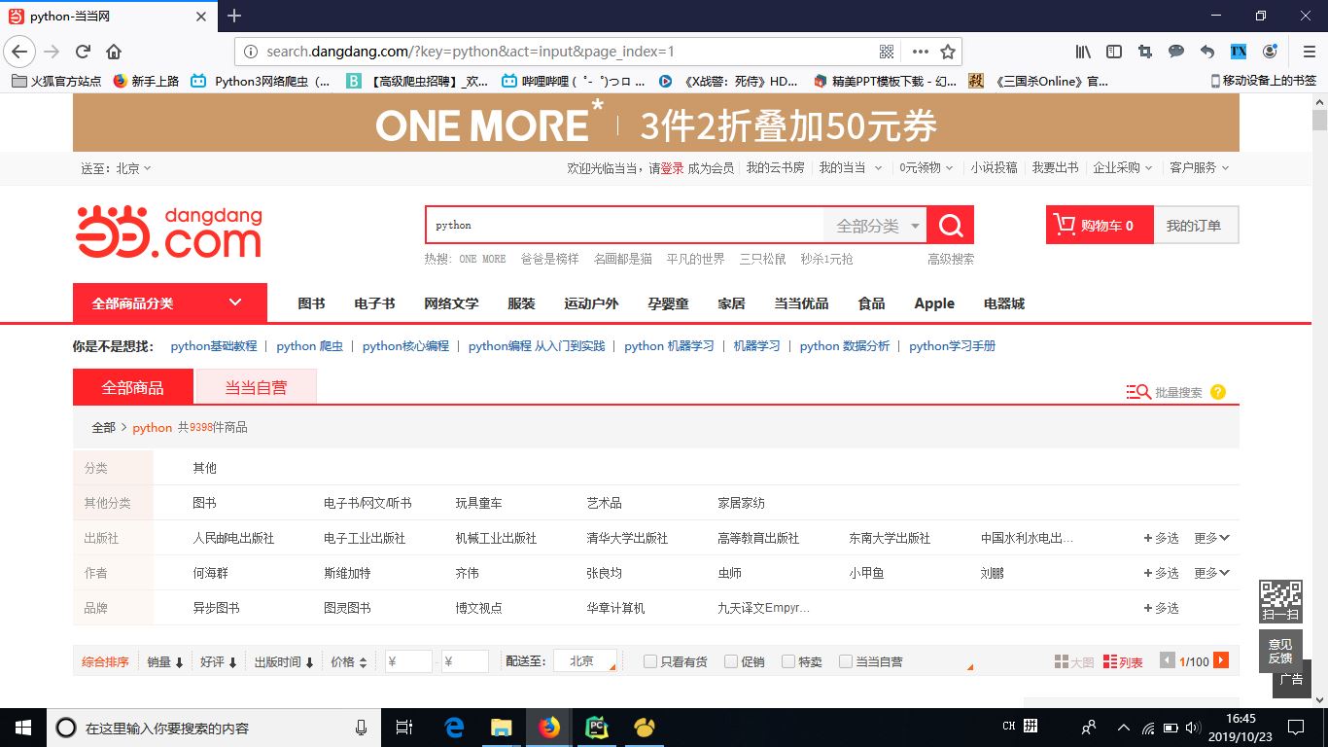Open 配送至 北京 dropdown
This screenshot has width=1328, height=747.
point(586,660)
